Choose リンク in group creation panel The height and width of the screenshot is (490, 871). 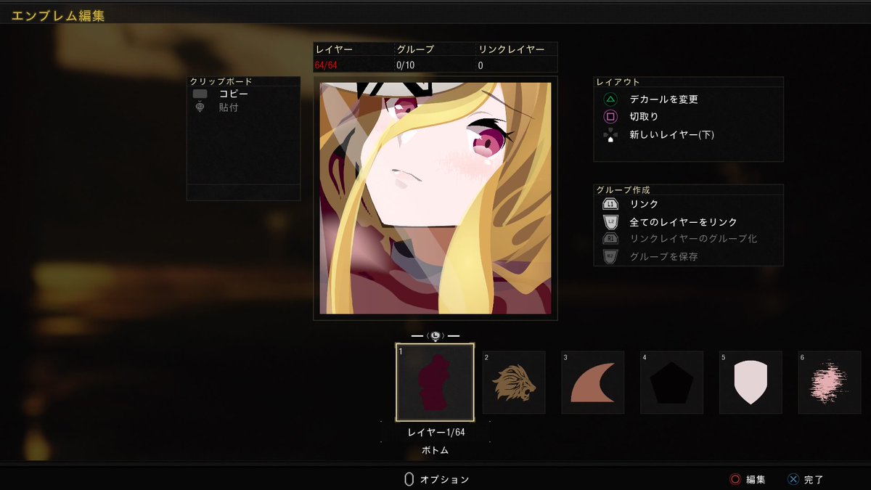click(645, 205)
